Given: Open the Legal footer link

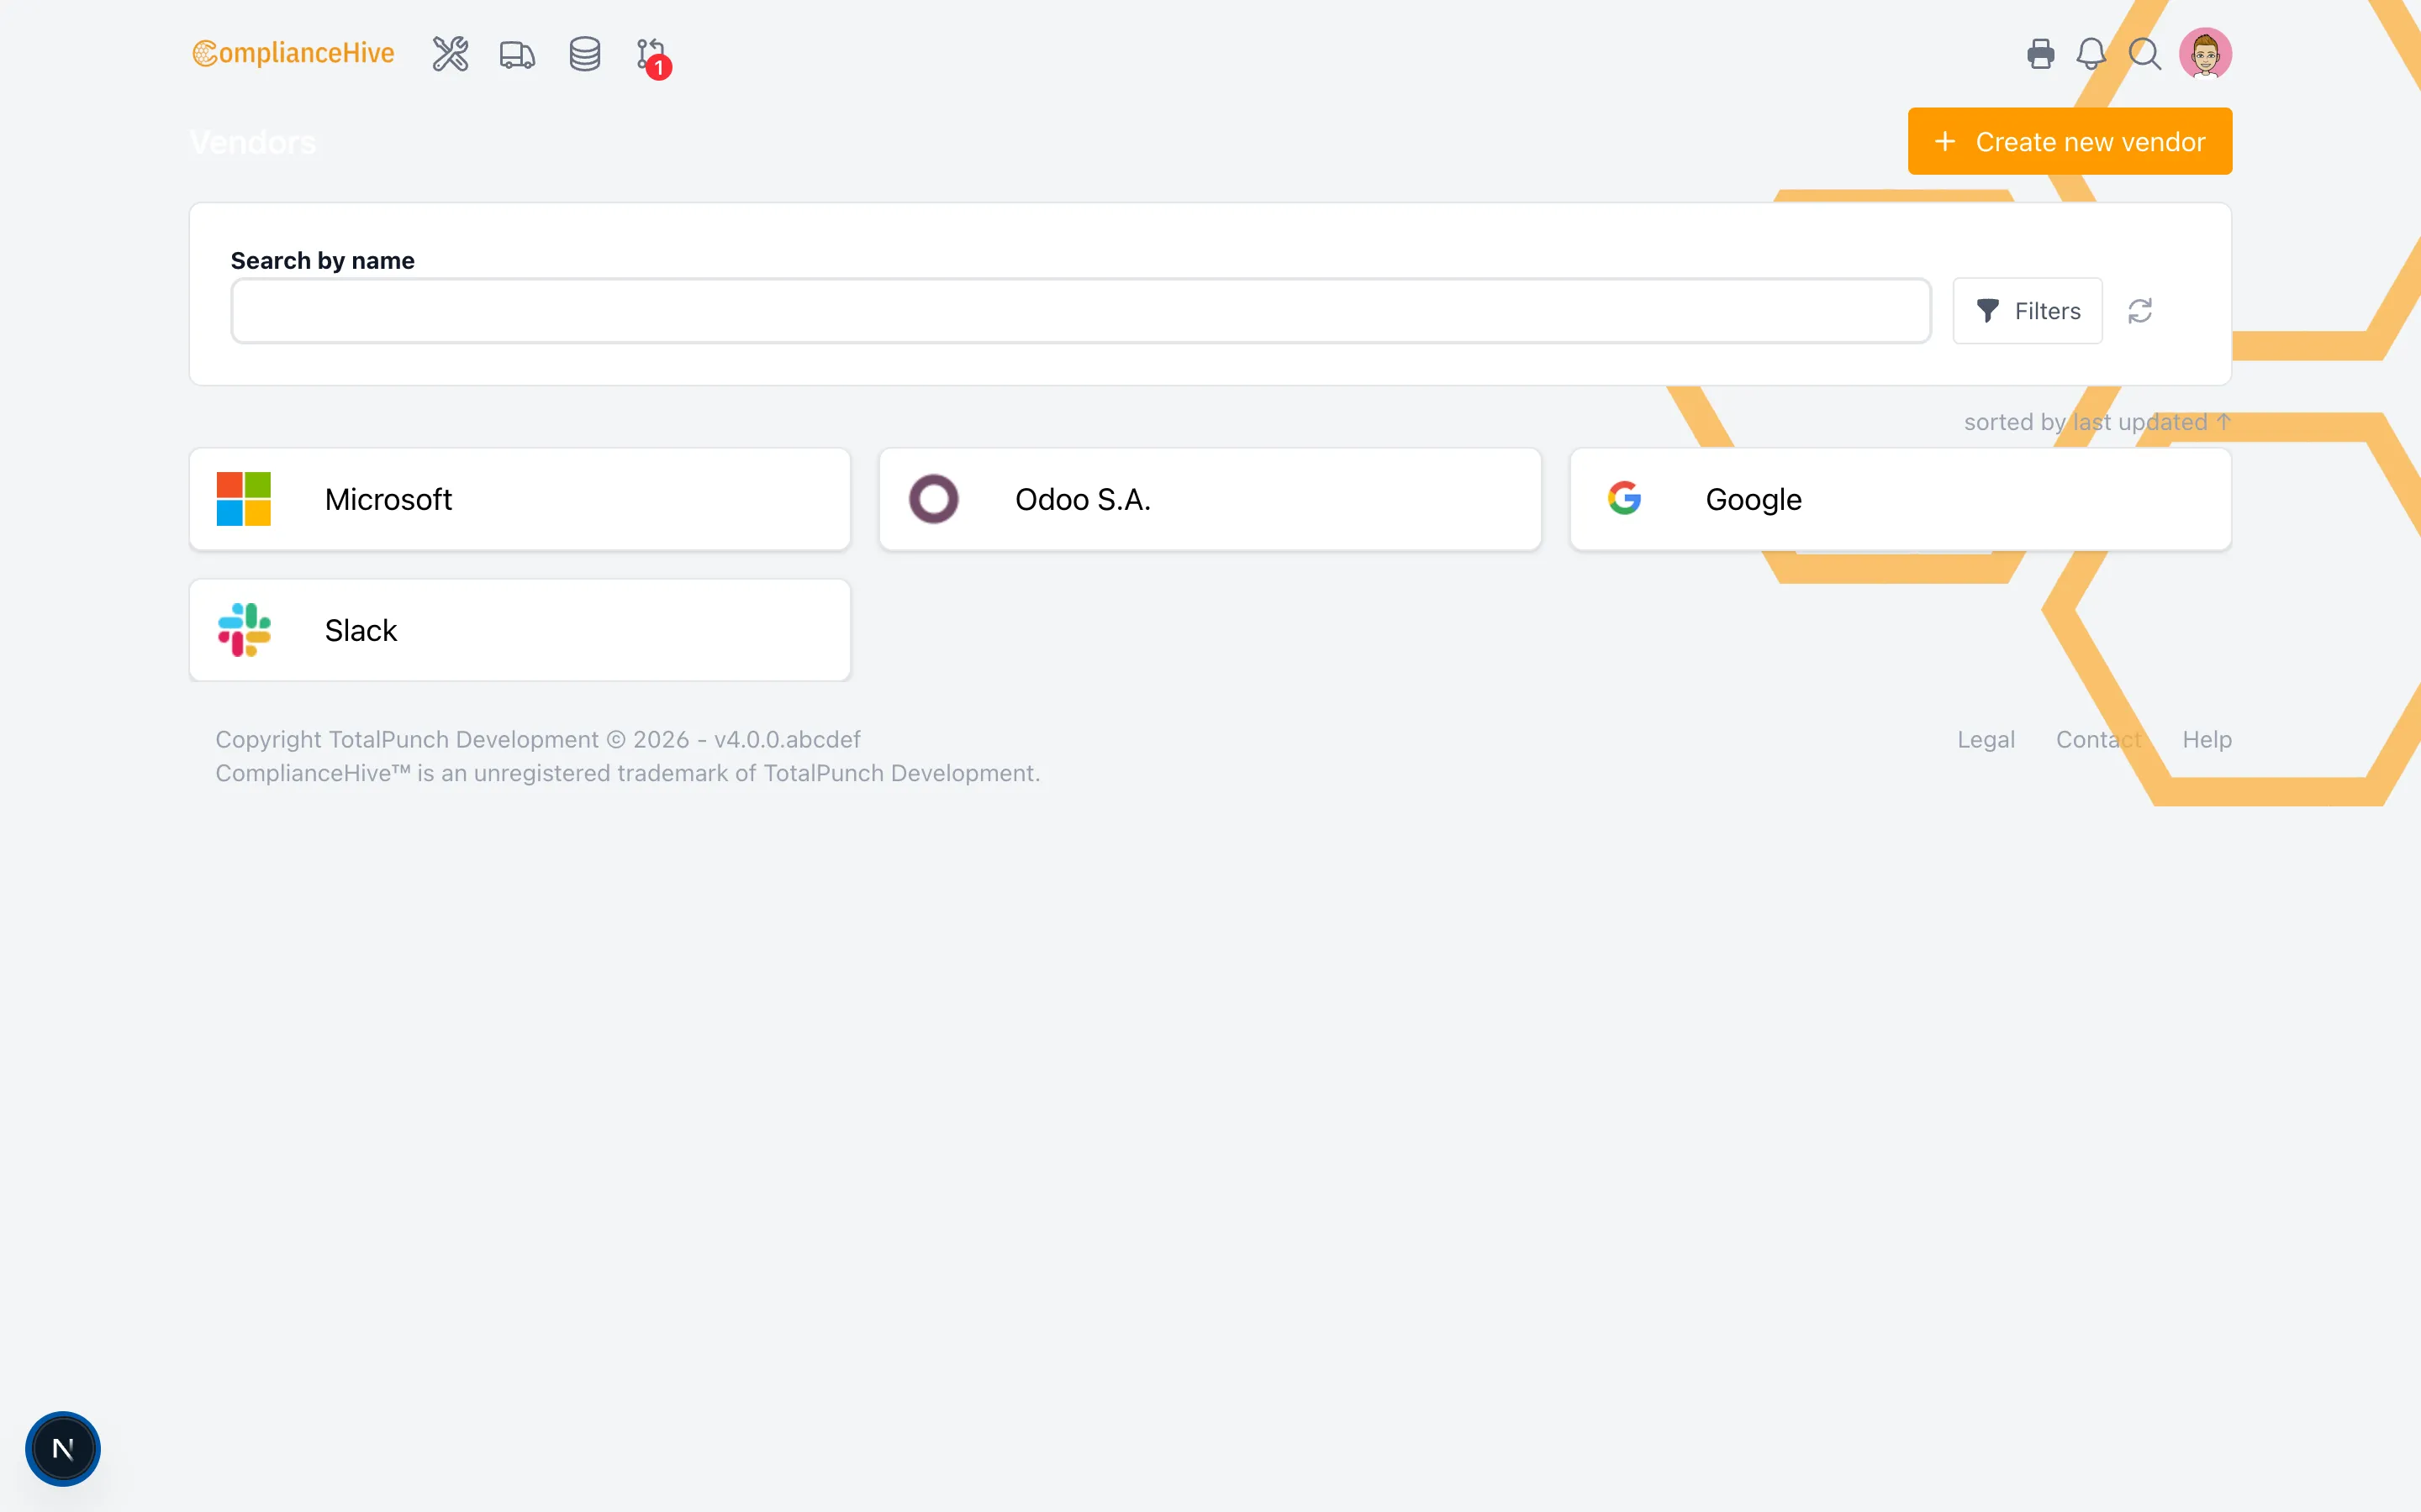Looking at the screenshot, I should [1986, 740].
